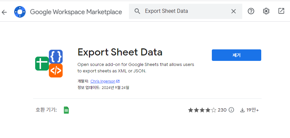The width and height of the screenshot is (290, 138).
Task: Click the 19만+ install count
Action: coord(252,110)
